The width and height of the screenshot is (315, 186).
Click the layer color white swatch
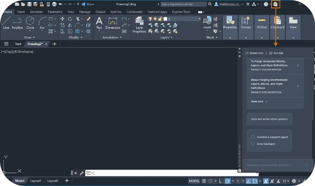[x=165, y=19]
